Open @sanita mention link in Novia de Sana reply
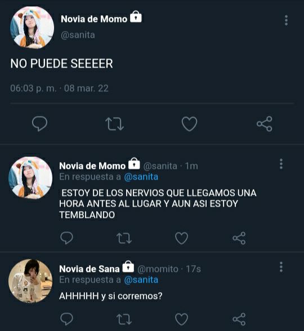The image size is (304, 331). 141,280
